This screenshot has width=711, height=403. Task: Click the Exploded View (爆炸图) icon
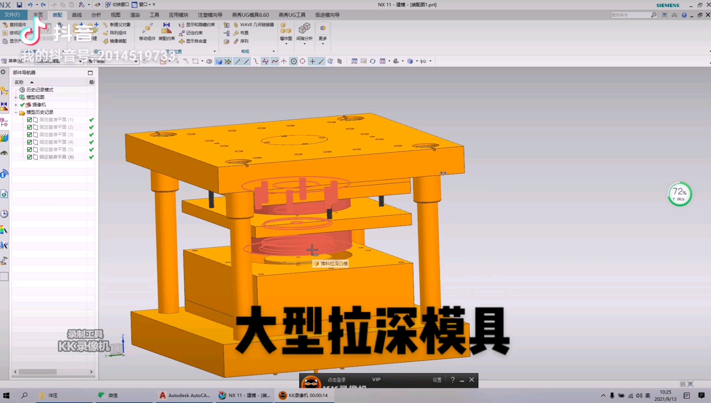click(286, 28)
